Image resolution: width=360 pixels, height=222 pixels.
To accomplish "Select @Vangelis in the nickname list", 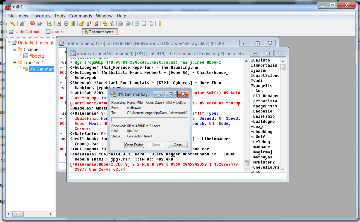I will [x=262, y=86].
